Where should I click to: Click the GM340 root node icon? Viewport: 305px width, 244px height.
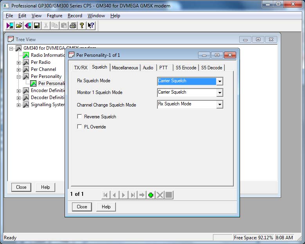coord(18,48)
